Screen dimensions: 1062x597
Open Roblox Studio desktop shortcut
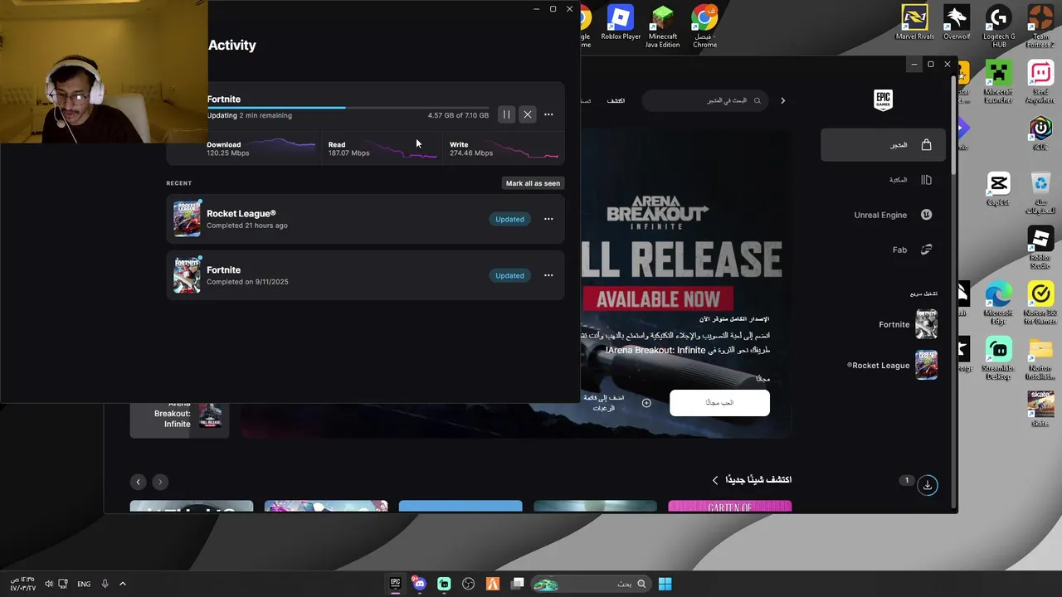point(1040,249)
